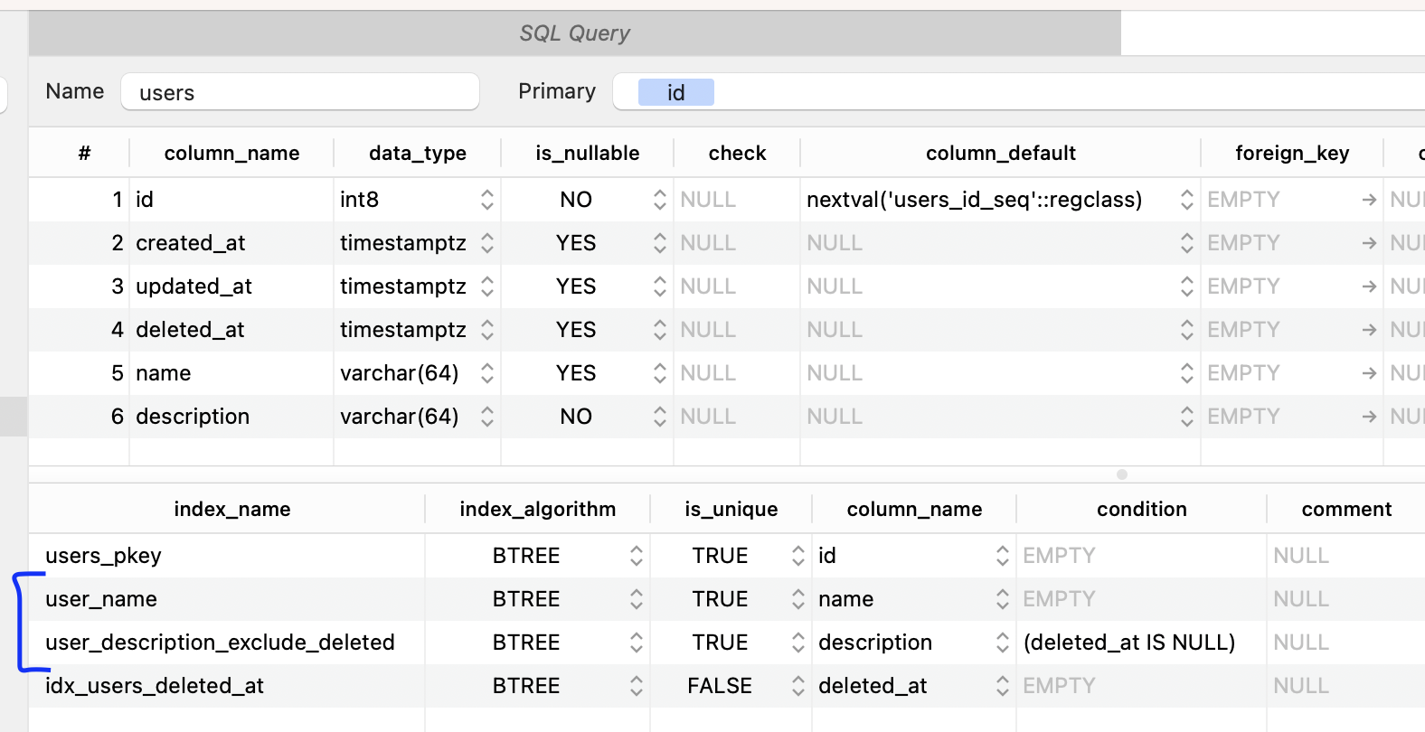The height and width of the screenshot is (732, 1425).
Task: Click the split pane divider handle dot
Action: (x=1121, y=474)
